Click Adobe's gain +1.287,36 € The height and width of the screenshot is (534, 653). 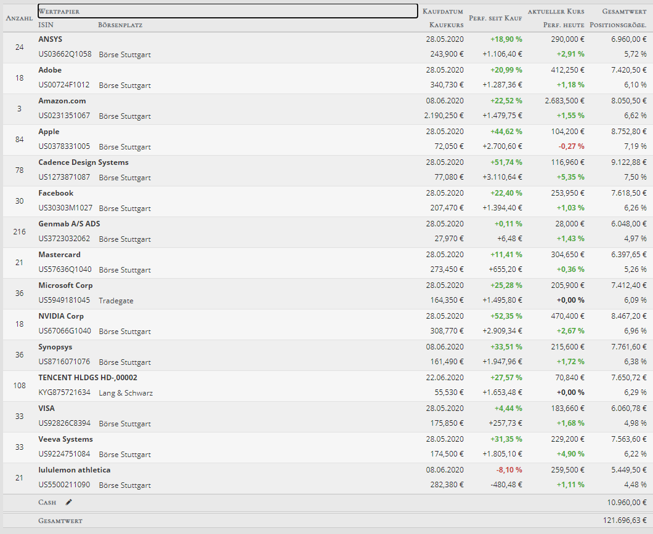502,84
